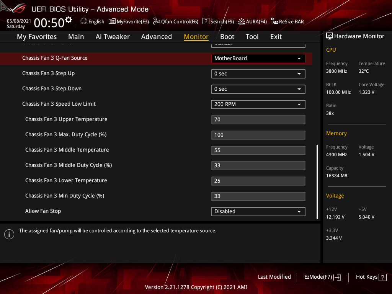Image resolution: width=392 pixels, height=294 pixels.
Task: Switch to the Tool tab
Action: (x=252, y=37)
